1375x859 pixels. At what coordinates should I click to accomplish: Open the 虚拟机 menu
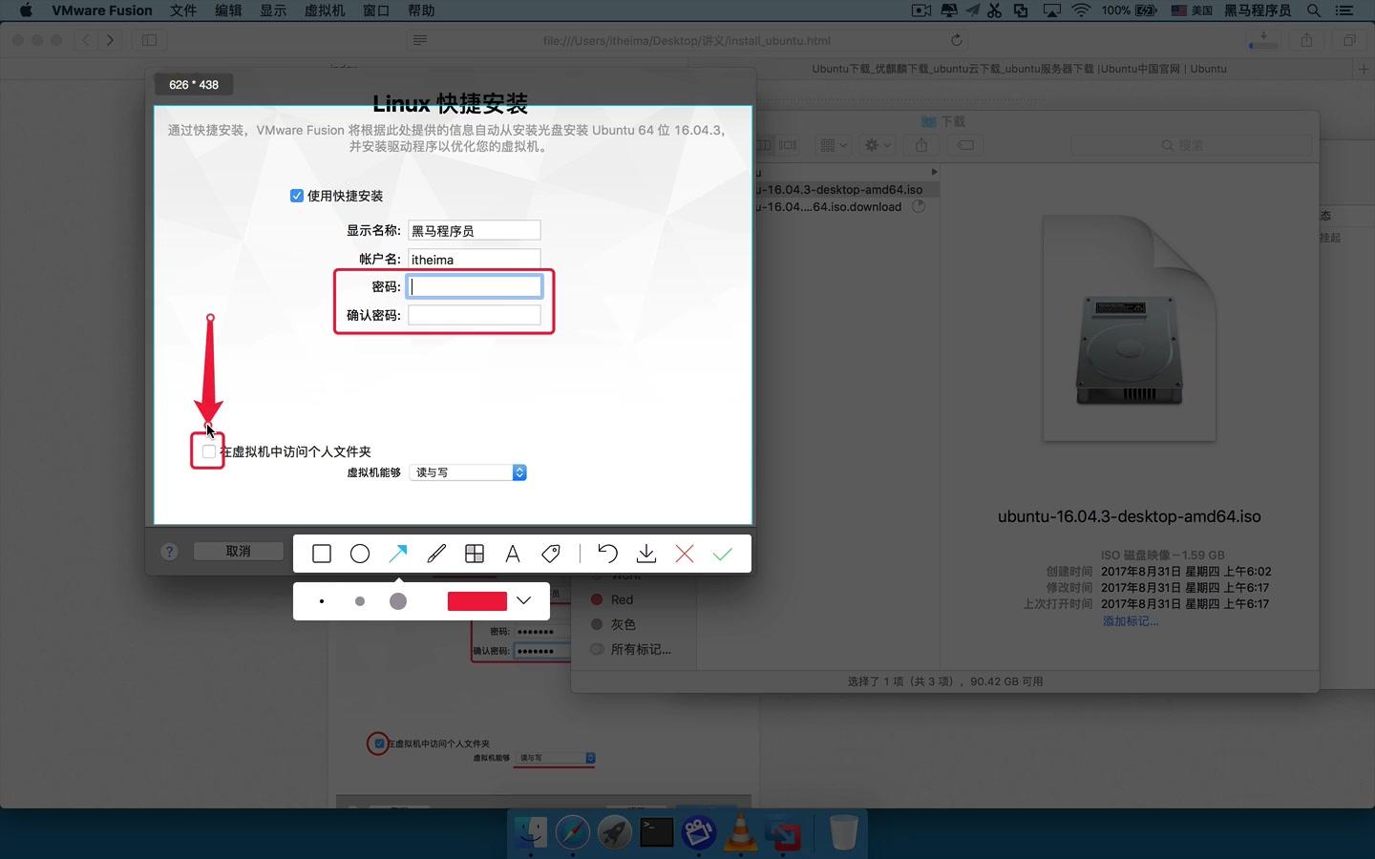pyautogui.click(x=325, y=10)
